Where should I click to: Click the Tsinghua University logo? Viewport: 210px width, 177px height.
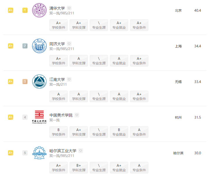click(x=39, y=10)
